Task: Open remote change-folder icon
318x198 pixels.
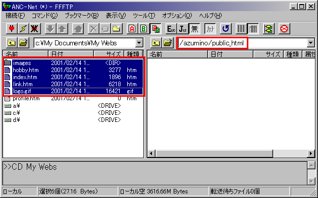Action: pyautogui.click(x=168, y=43)
